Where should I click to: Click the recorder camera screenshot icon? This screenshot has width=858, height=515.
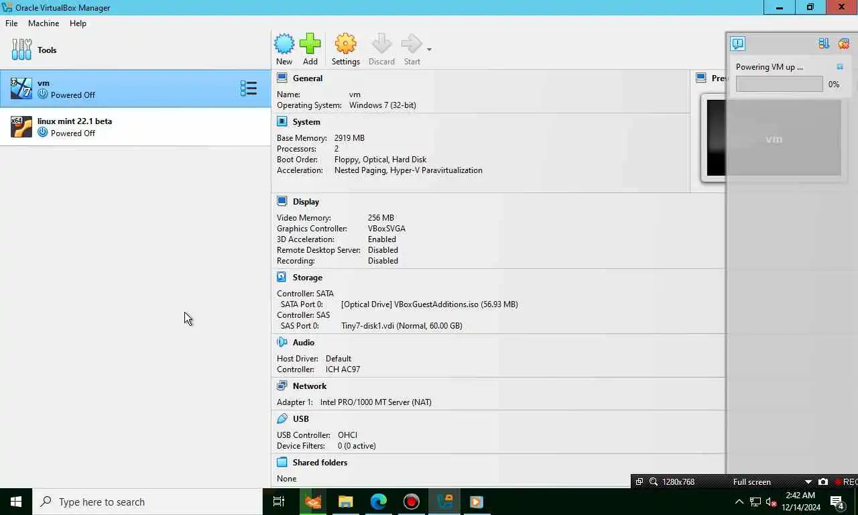(823, 482)
